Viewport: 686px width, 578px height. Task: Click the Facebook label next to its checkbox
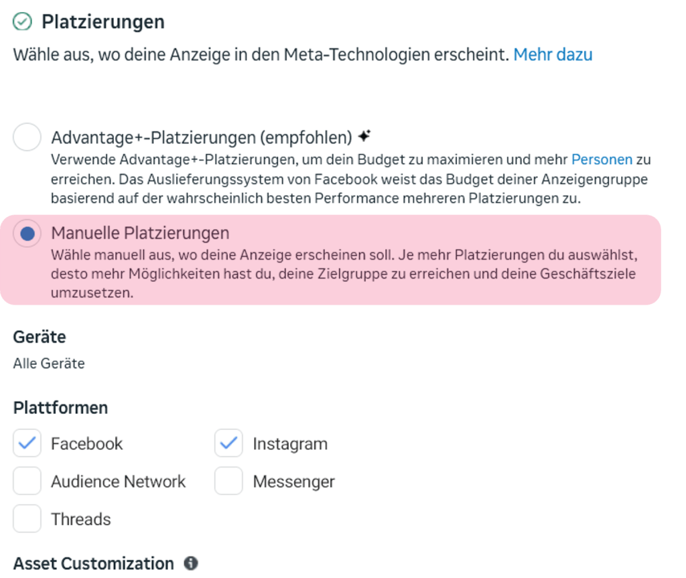pos(86,443)
